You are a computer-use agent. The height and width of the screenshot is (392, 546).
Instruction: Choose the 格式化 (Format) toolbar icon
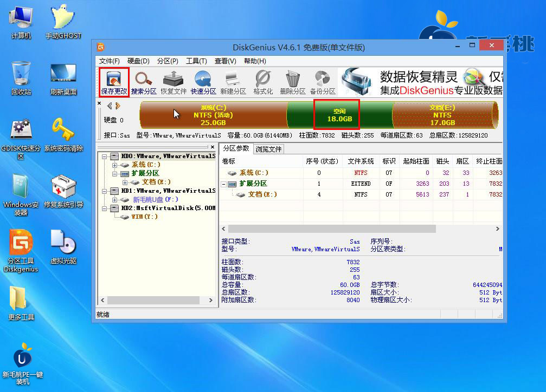tap(263, 83)
